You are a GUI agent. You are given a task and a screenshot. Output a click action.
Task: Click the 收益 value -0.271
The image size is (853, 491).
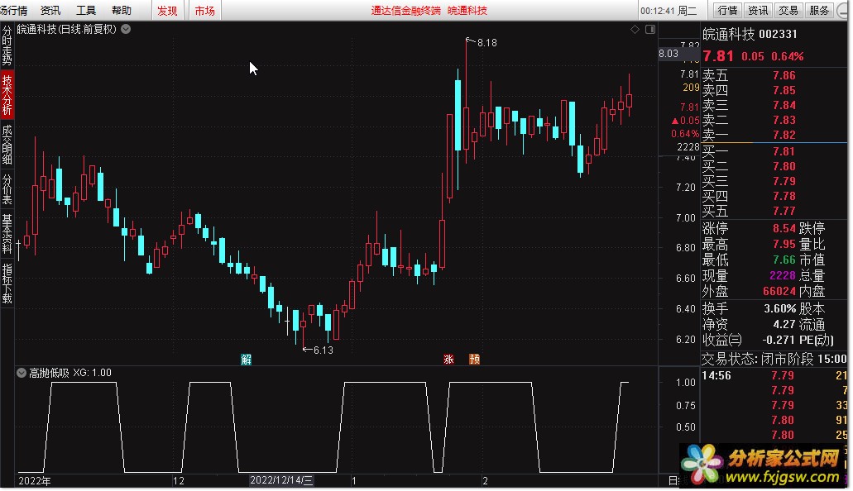(x=779, y=340)
